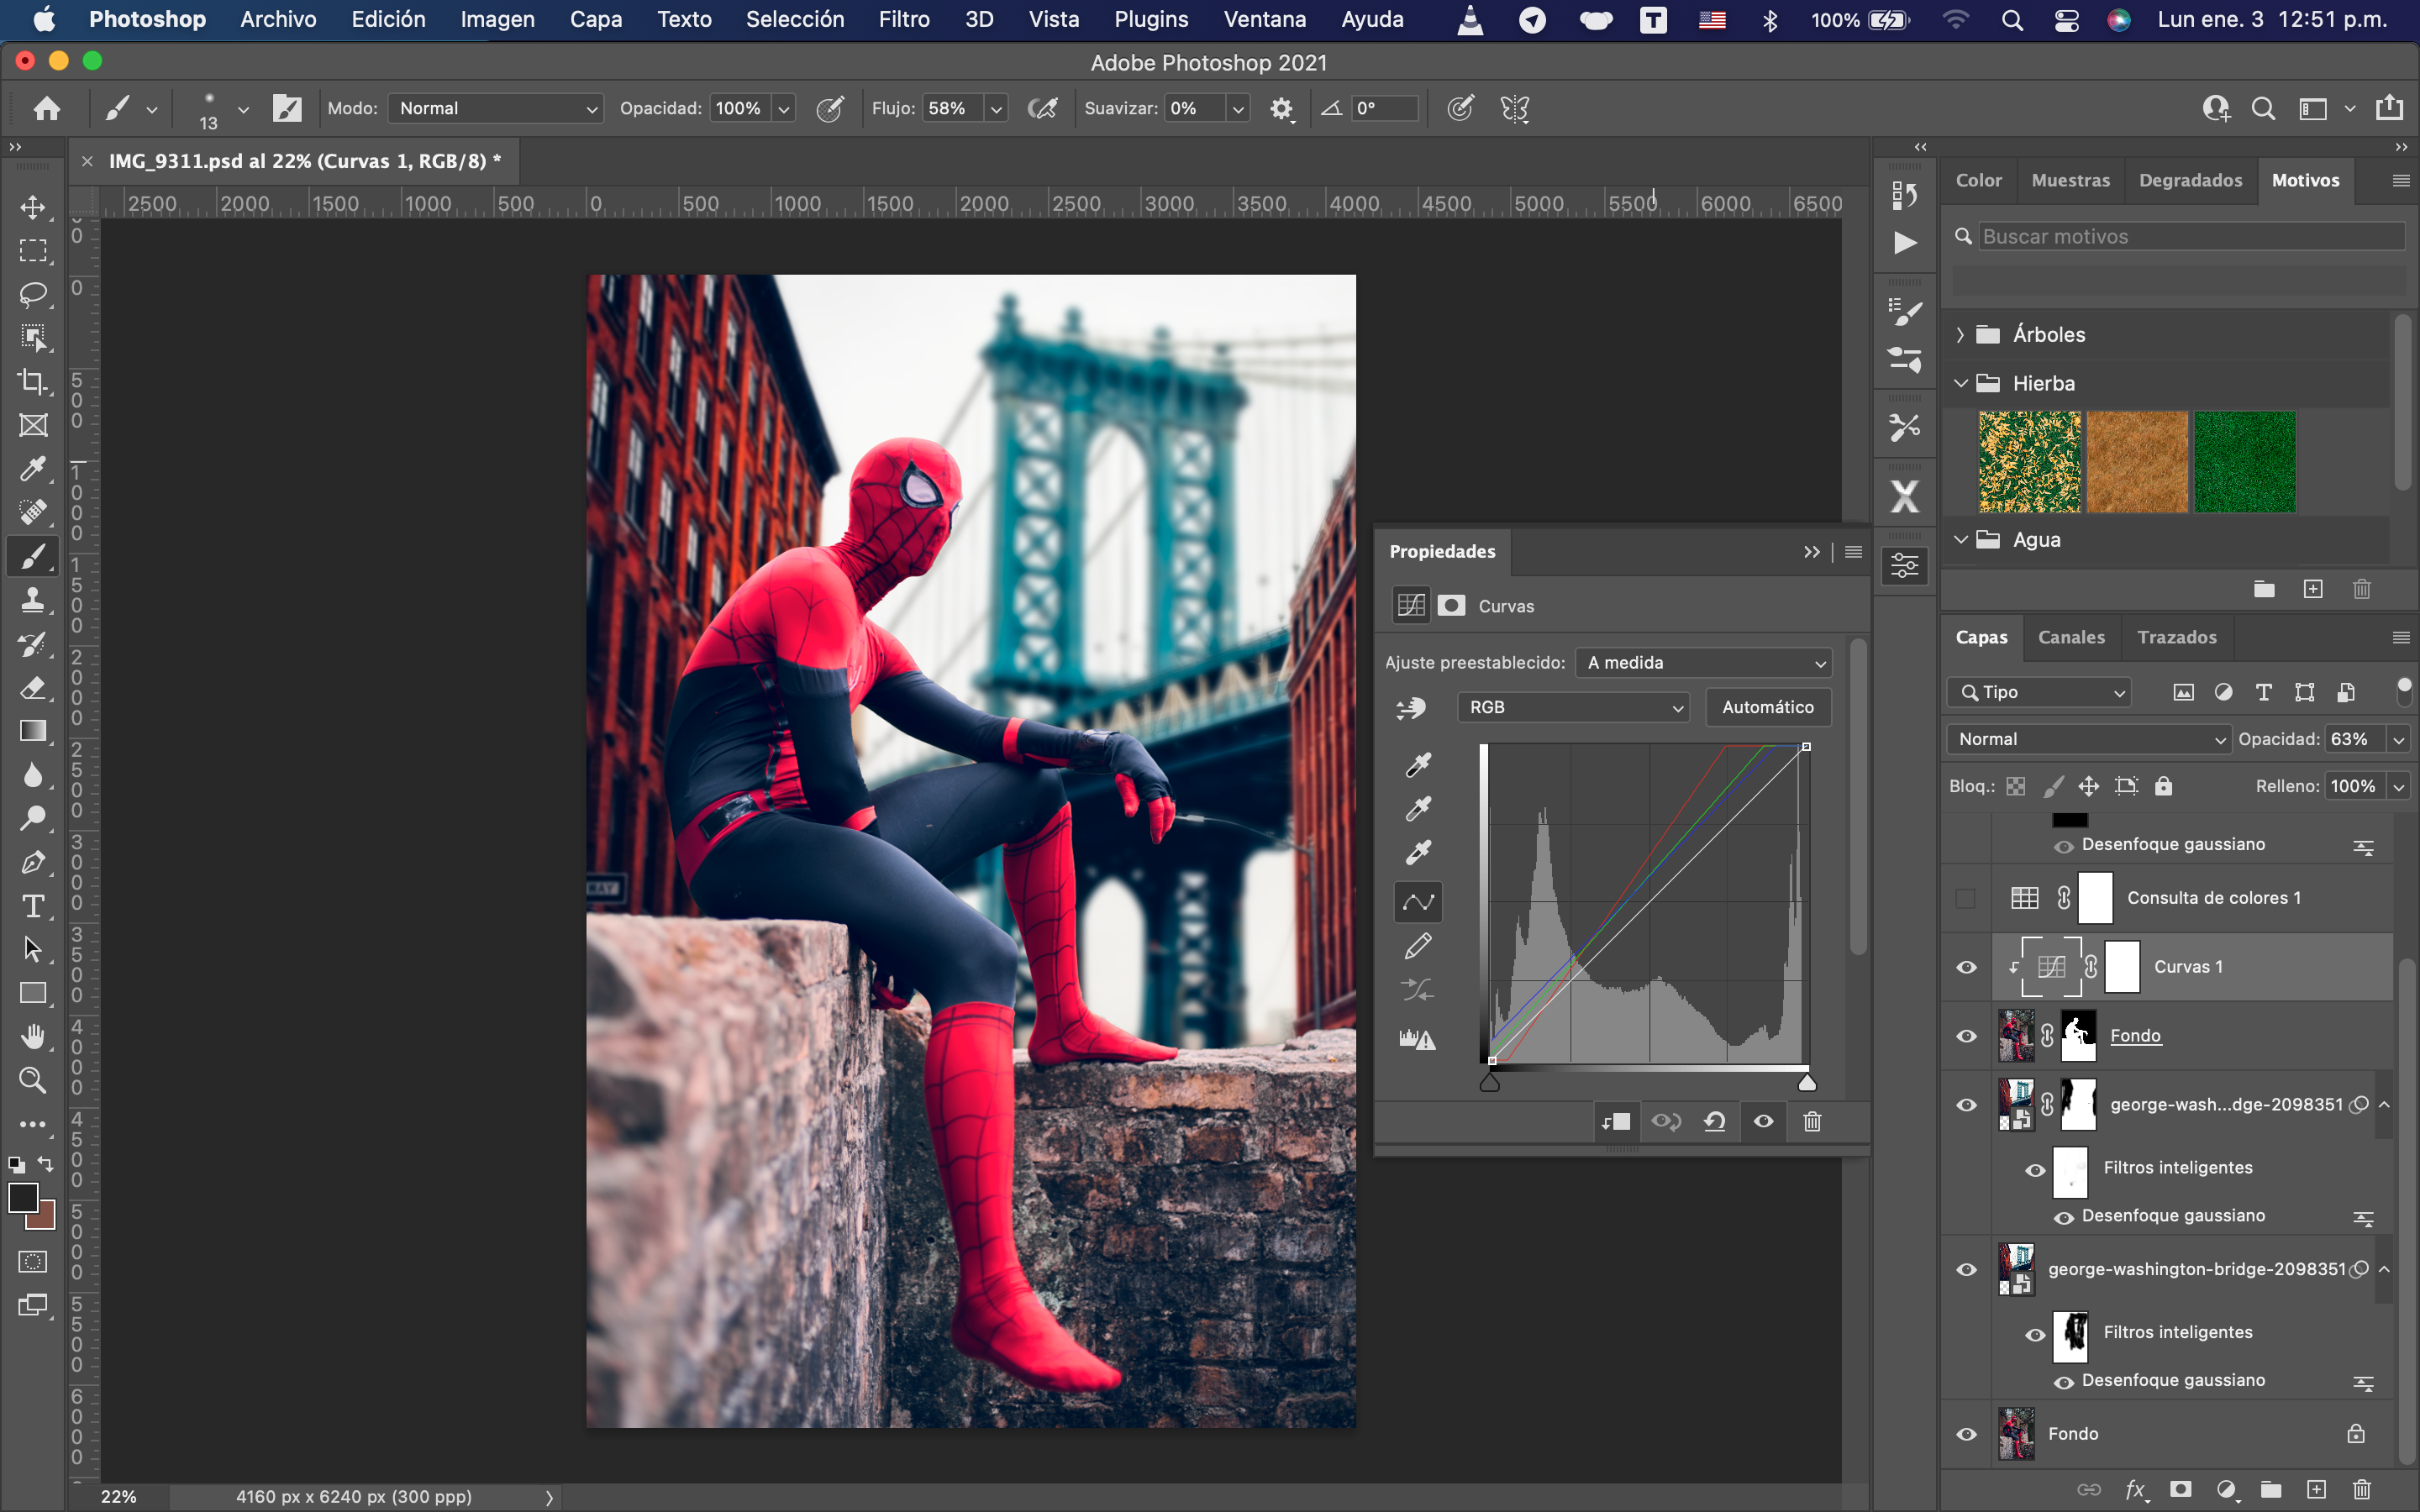Open the RGB channel dropdown
Viewport: 2420px width, 1512px height.
tap(1573, 707)
